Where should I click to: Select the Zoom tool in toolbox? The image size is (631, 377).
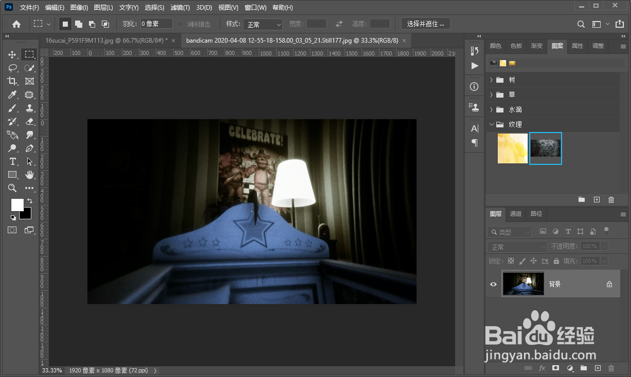tap(13, 188)
